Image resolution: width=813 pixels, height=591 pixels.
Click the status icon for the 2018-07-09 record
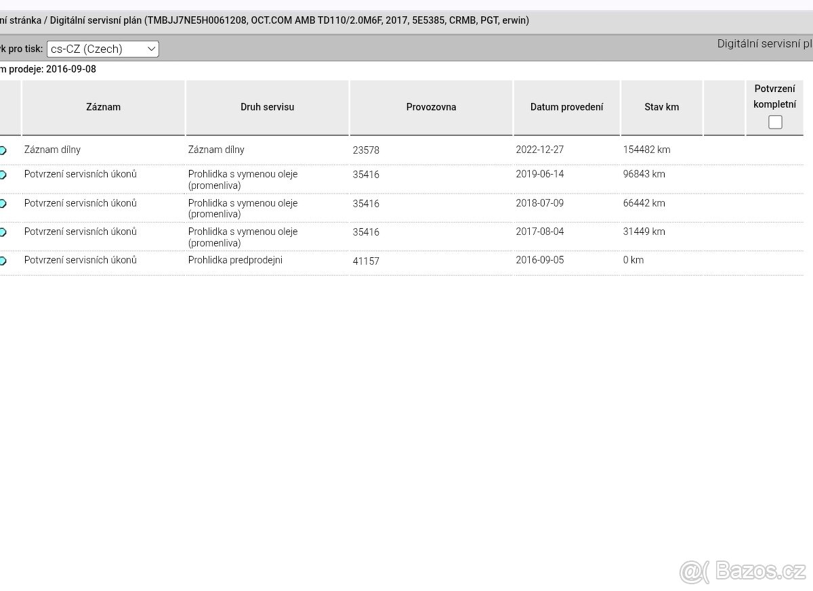[3, 204]
